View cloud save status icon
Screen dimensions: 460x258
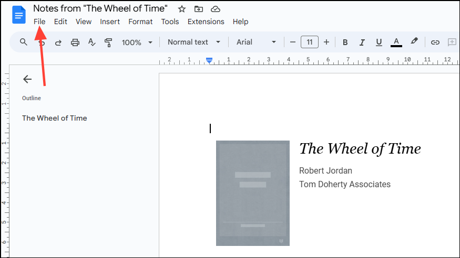(216, 9)
